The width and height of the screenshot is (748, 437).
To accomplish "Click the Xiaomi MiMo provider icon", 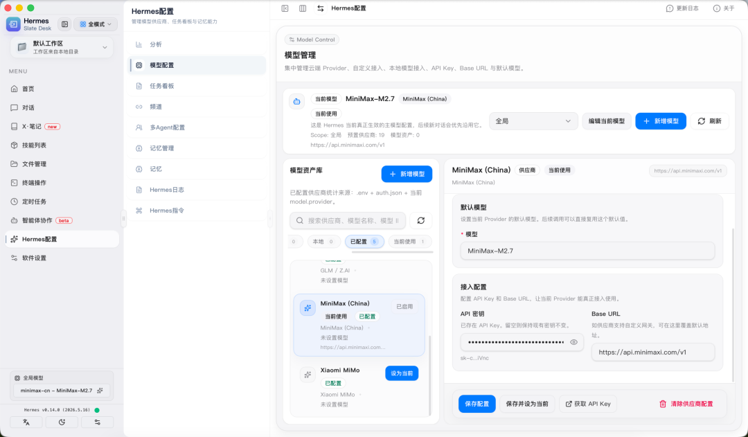I will 308,375.
